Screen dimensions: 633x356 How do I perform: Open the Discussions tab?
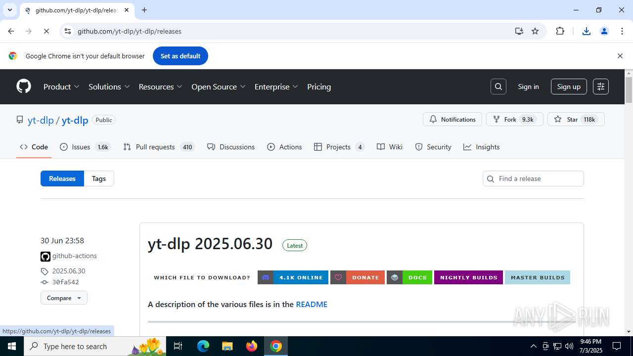click(x=231, y=147)
